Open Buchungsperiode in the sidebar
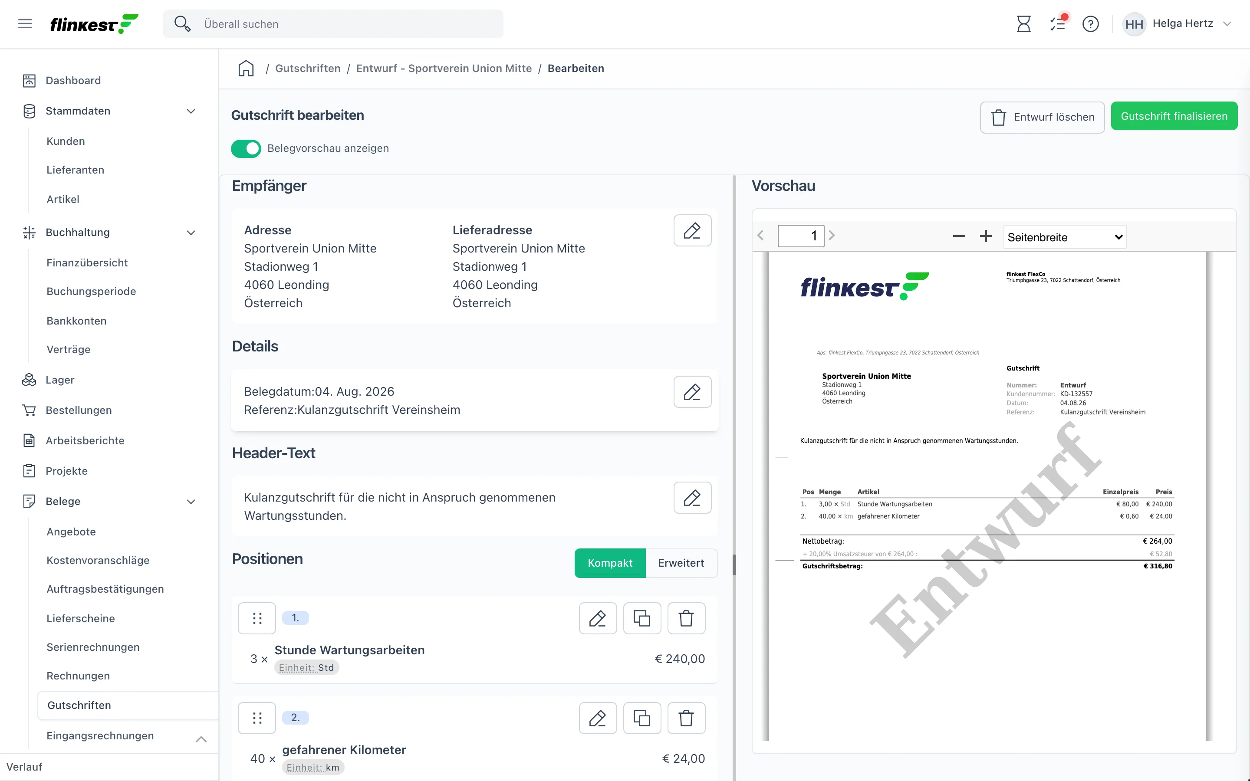Viewport: 1250px width, 781px height. (x=92, y=291)
